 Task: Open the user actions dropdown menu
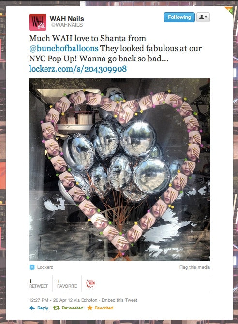point(203,17)
